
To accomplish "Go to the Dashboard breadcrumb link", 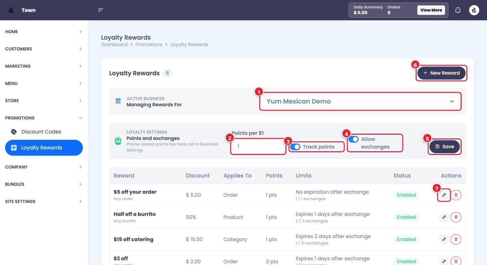I will (114, 44).
